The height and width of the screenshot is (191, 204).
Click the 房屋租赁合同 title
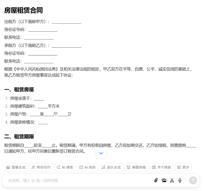click(24, 10)
